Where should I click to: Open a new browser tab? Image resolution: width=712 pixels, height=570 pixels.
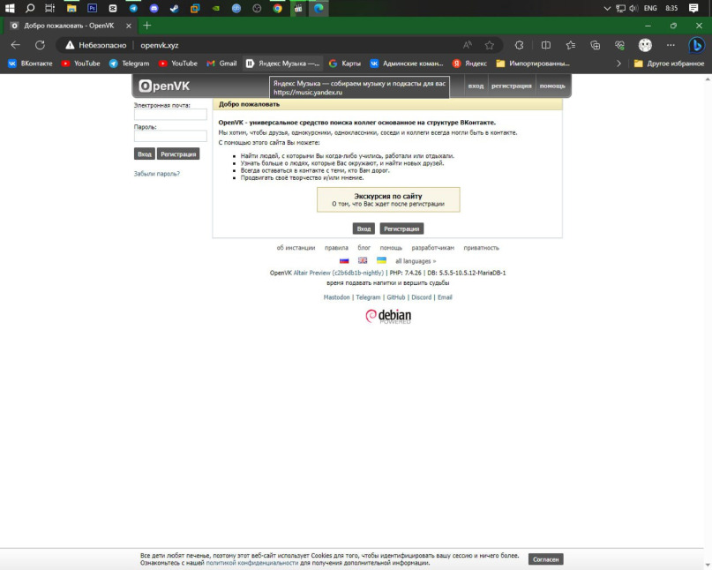click(x=146, y=26)
